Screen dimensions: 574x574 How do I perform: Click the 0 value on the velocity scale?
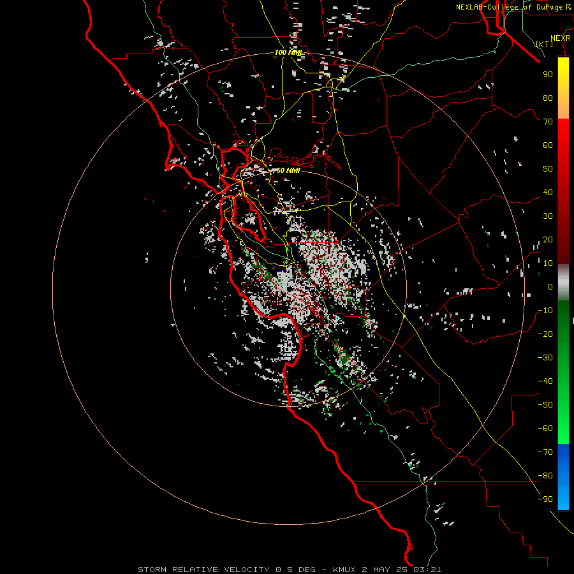point(550,287)
